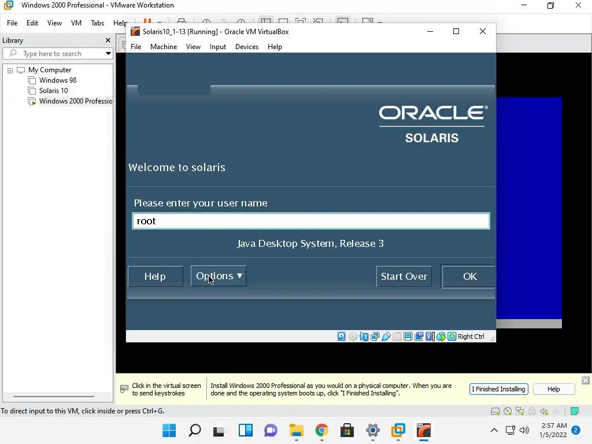This screenshot has height=444, width=592.
Task: Open VirtualBox View menu
Action: coord(193,47)
